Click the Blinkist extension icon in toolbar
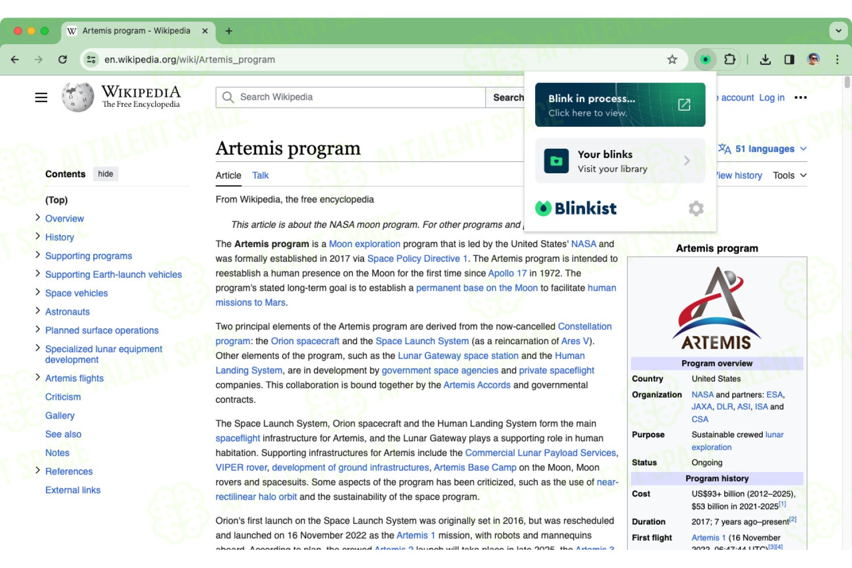This screenshot has width=852, height=568. pos(705,59)
